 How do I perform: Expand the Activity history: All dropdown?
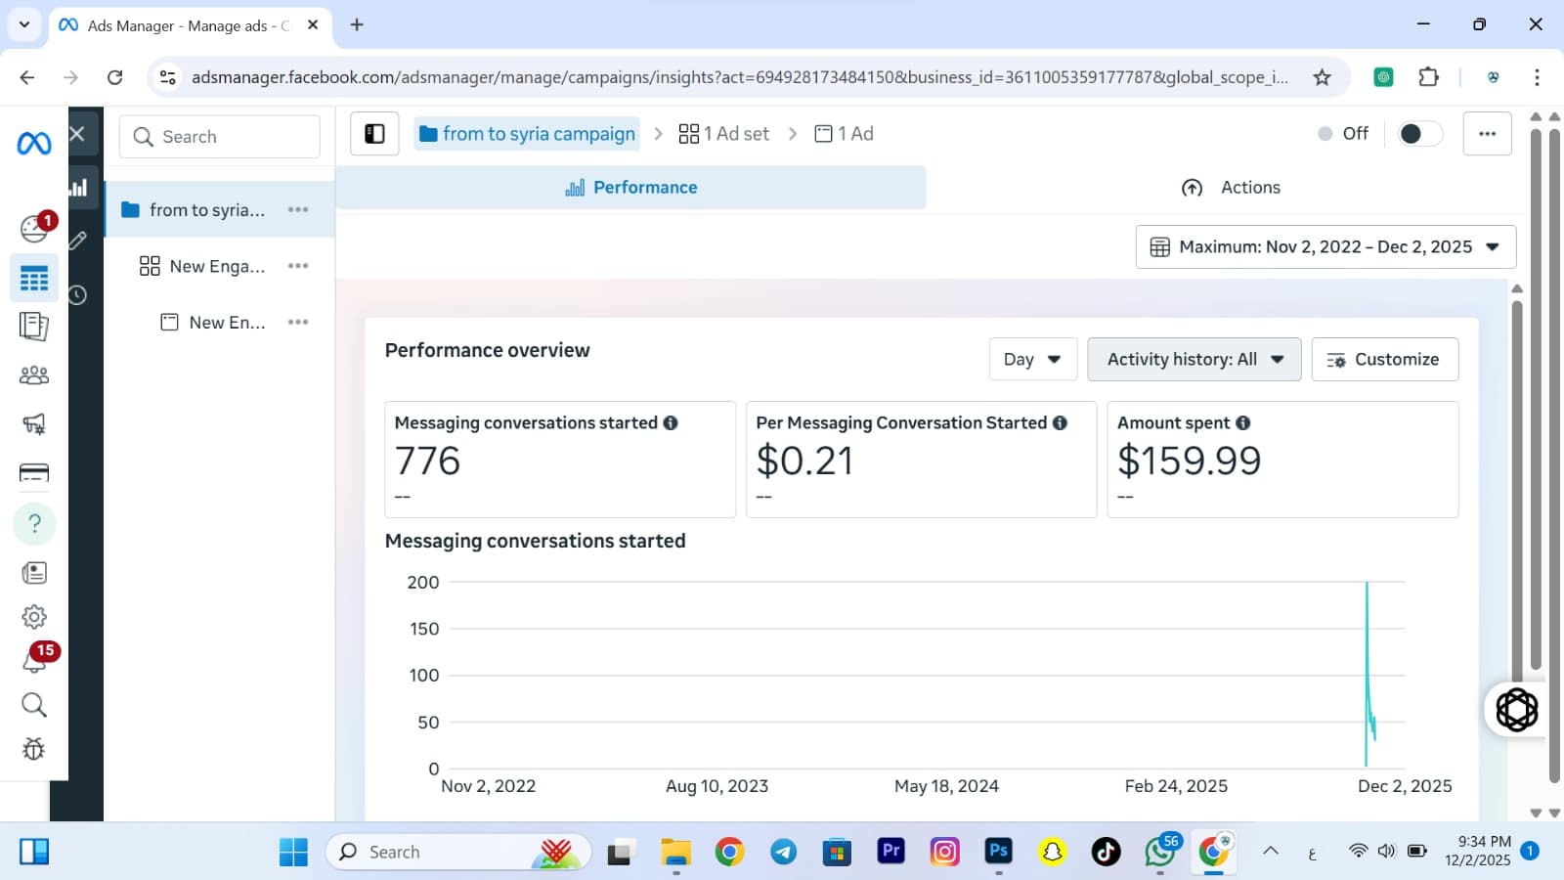[x=1194, y=360]
